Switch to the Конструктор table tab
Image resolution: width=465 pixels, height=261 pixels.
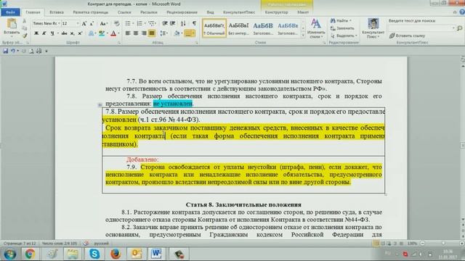(x=276, y=12)
